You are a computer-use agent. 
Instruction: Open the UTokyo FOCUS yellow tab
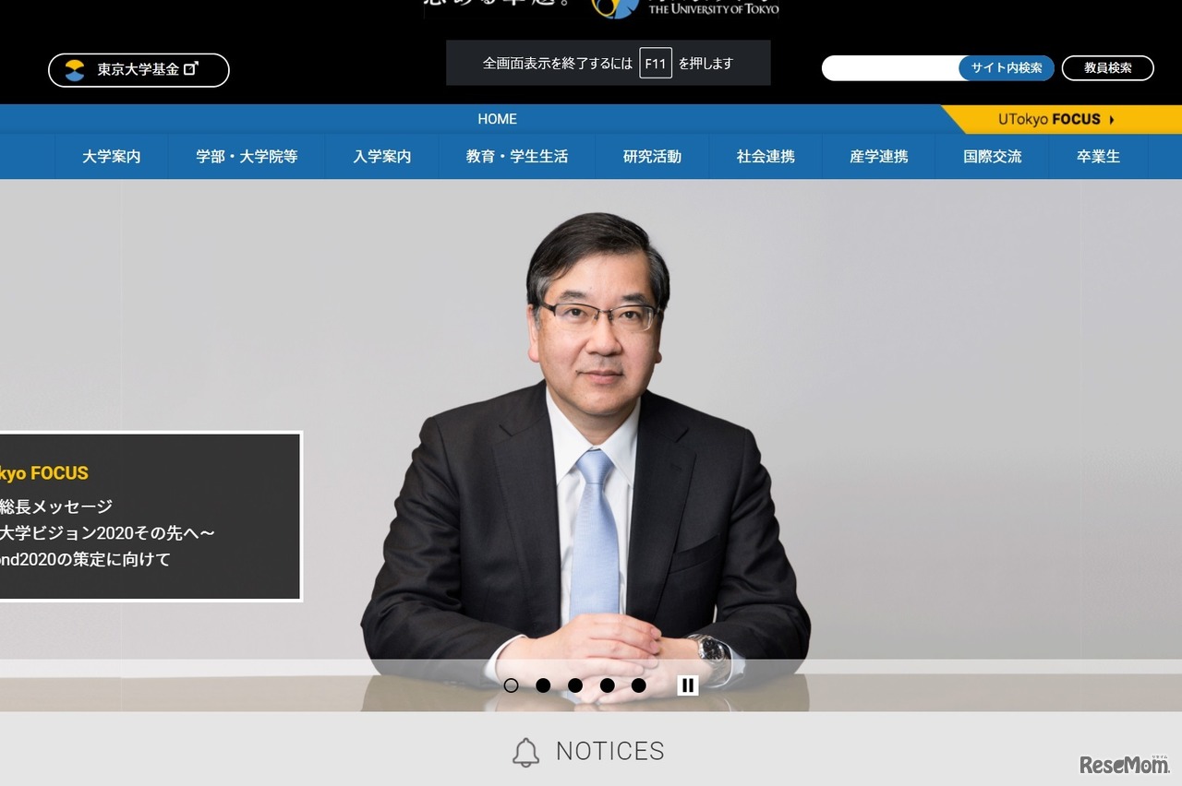(1062, 119)
